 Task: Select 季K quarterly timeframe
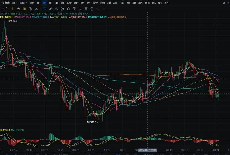(x=160, y=3)
